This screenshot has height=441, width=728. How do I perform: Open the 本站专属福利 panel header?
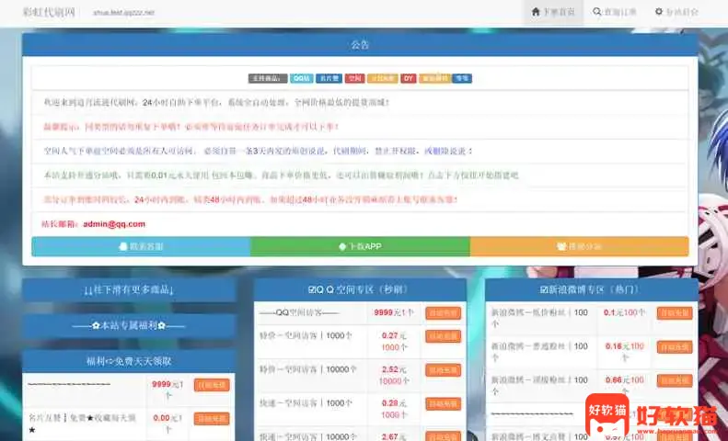(129, 326)
